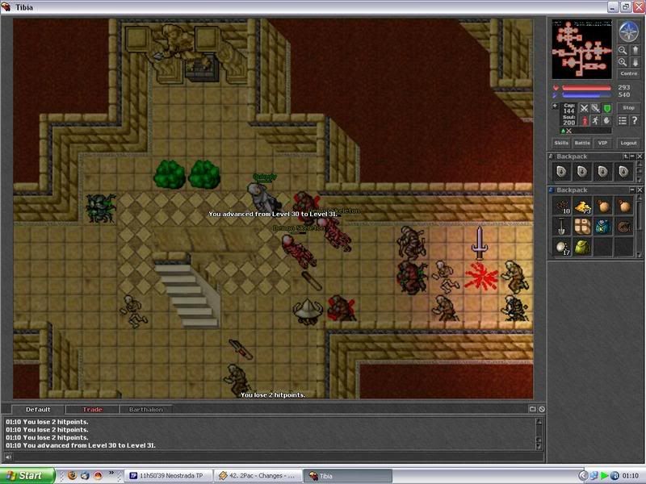
Task: Switch to Trade chat tab
Action: click(x=92, y=409)
